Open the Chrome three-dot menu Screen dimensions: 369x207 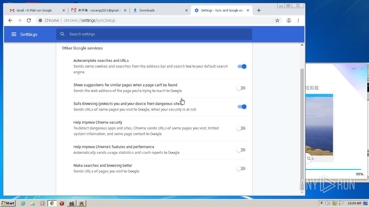(x=298, y=20)
